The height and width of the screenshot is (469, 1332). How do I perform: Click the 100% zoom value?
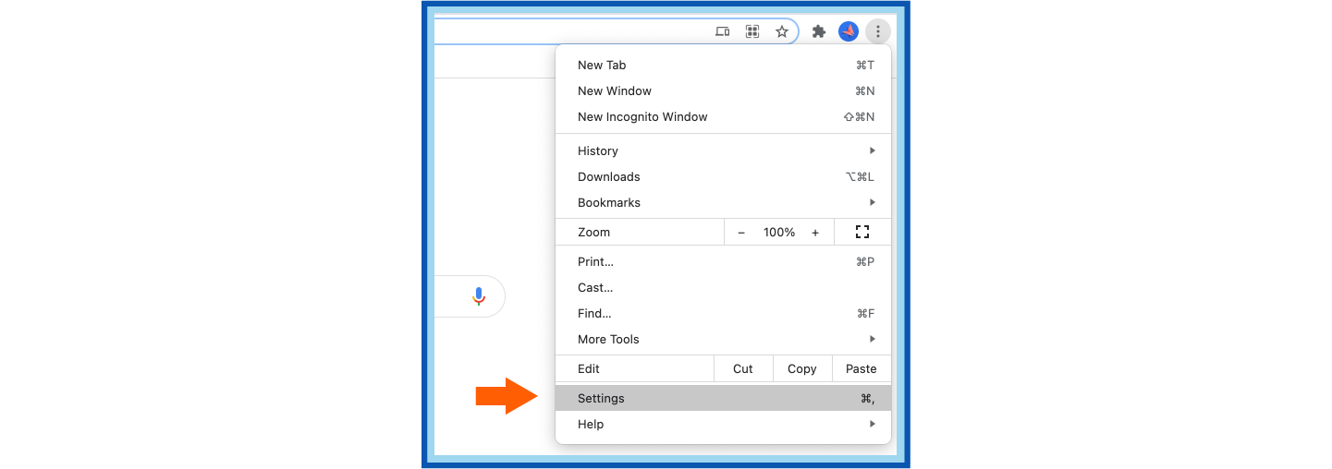[779, 233]
